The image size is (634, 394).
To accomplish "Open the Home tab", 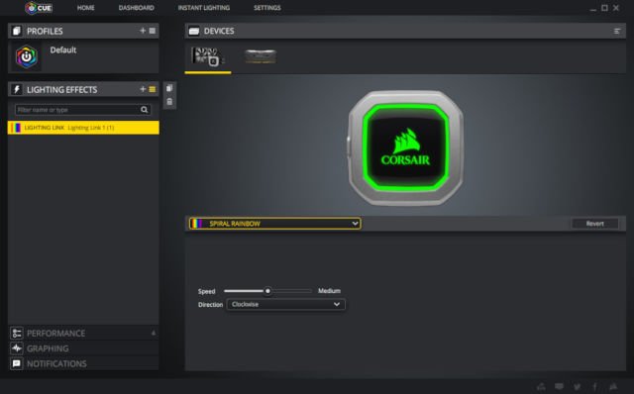I will (86, 8).
